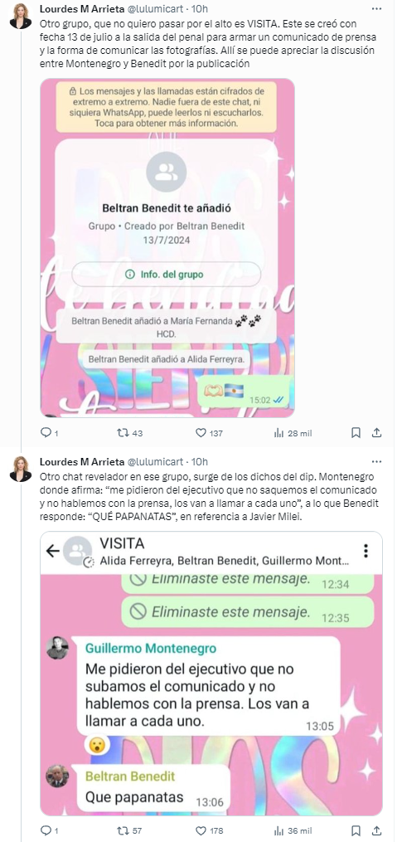Bookmark the second tweet

coord(356,830)
